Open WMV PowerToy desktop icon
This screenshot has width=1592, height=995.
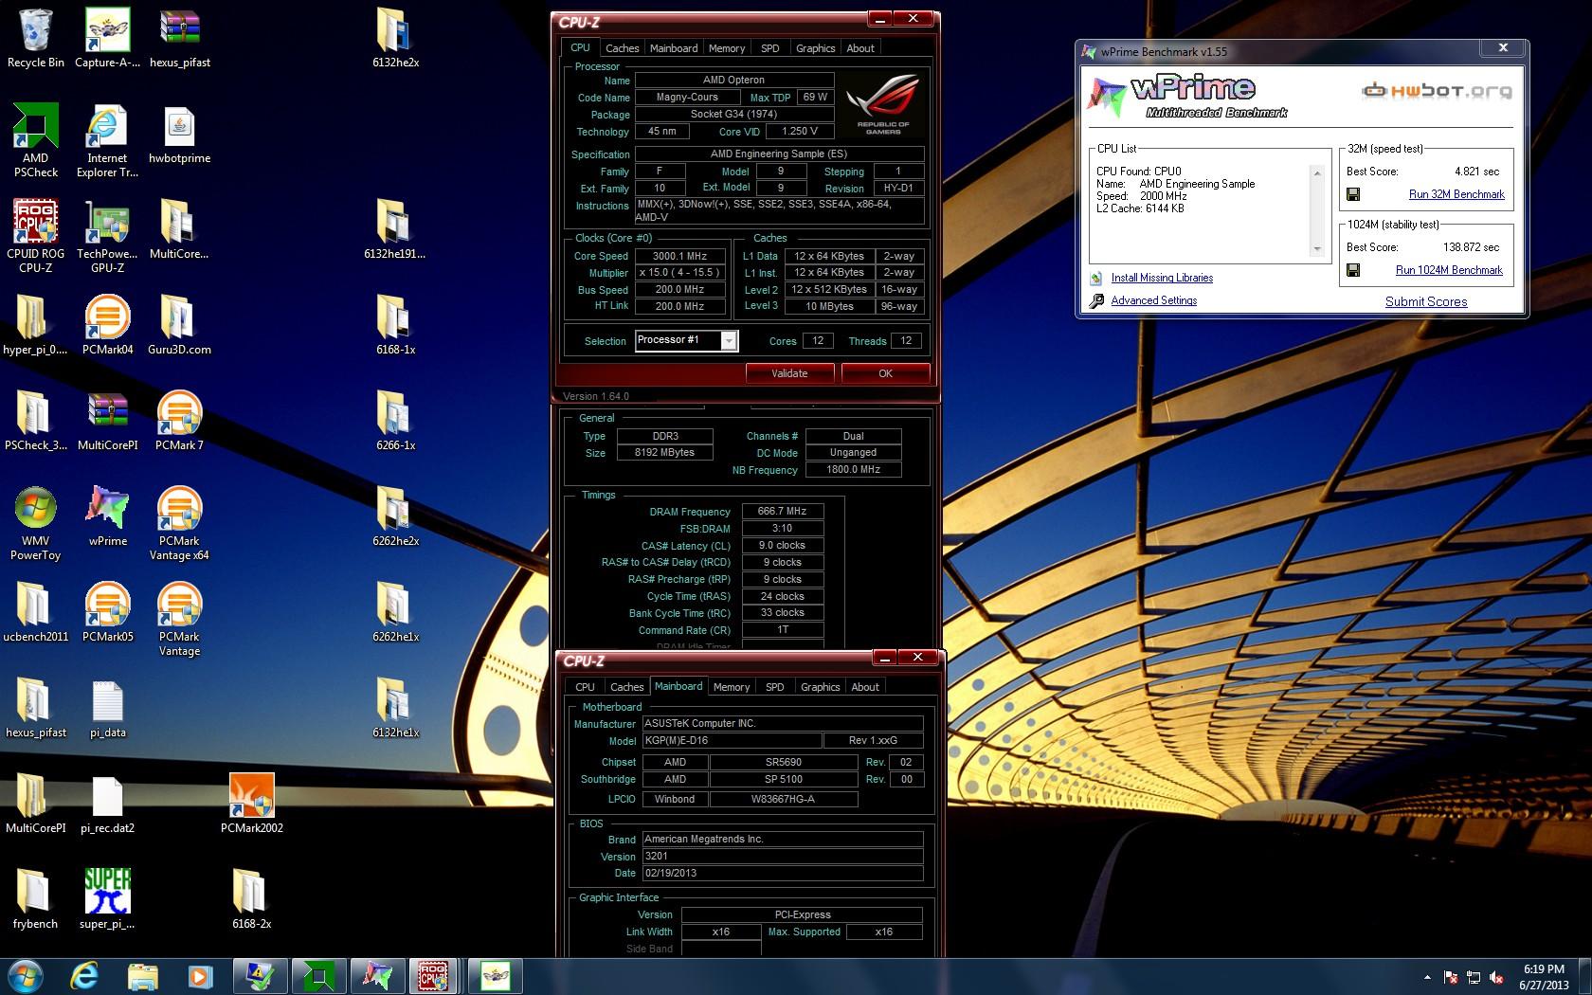click(x=35, y=523)
